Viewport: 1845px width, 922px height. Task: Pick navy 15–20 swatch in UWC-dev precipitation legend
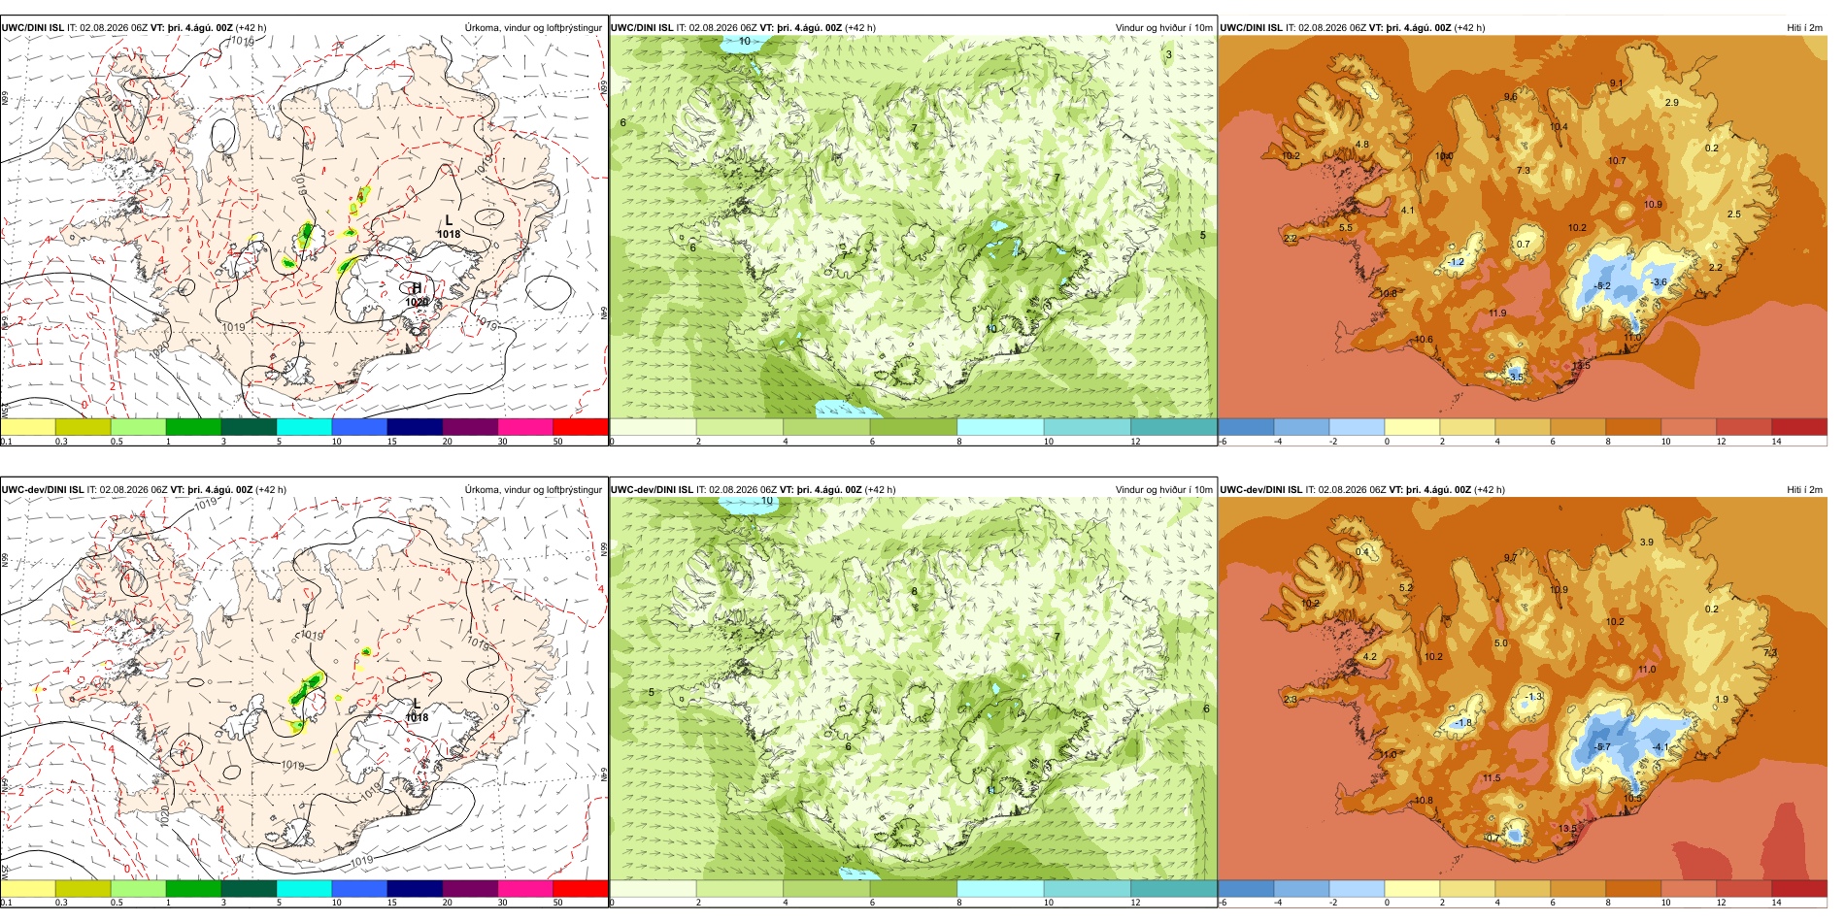click(x=415, y=888)
